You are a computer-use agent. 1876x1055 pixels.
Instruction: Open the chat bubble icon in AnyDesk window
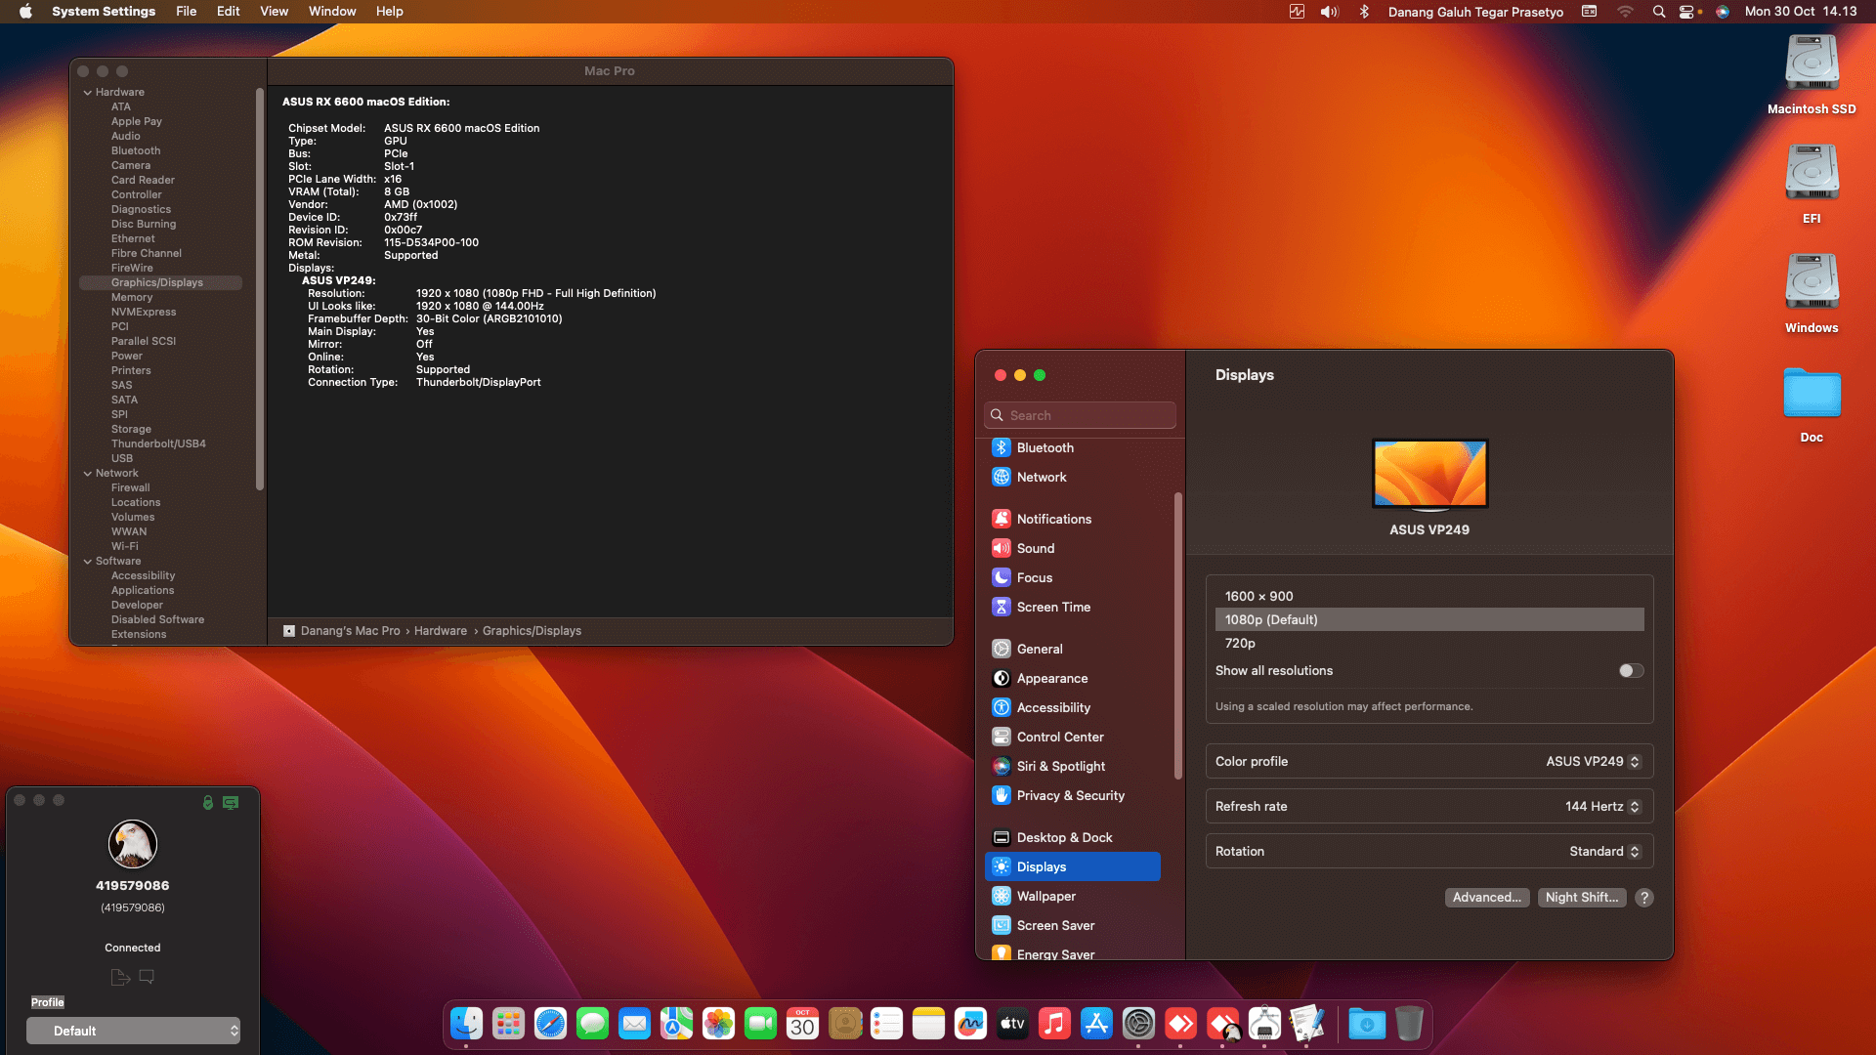[147, 976]
